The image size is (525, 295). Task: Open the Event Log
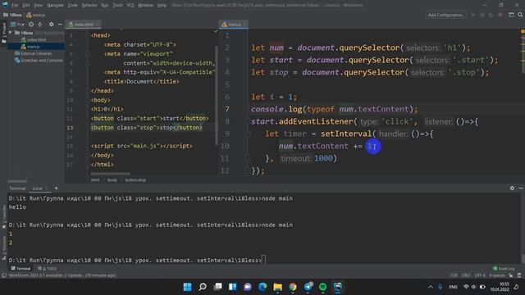504,269
